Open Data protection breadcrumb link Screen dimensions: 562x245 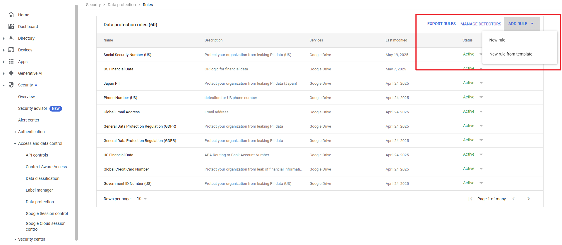click(121, 5)
